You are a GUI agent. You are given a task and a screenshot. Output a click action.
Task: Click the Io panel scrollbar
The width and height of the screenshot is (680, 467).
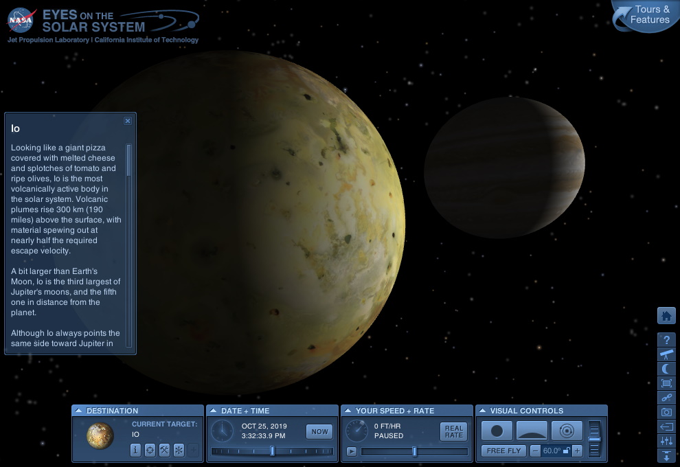(129, 160)
